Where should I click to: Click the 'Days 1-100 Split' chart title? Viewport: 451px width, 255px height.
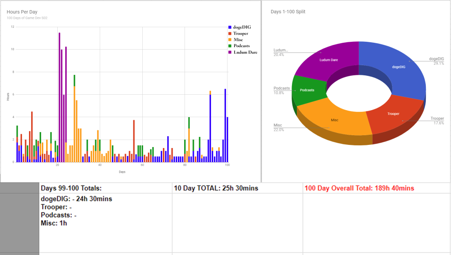tap(288, 11)
